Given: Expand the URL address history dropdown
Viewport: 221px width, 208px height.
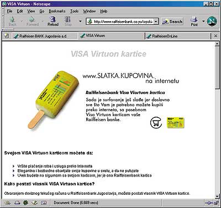Looking at the screenshot, I should [x=156, y=22].
